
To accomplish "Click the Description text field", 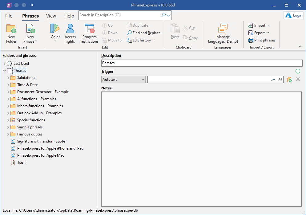I will click(201, 63).
